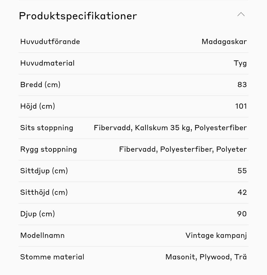Viewport: 267px width, 275px height.
Task: Click the Masonit, Plywood, Trä value
Action: pyautogui.click(x=206, y=257)
